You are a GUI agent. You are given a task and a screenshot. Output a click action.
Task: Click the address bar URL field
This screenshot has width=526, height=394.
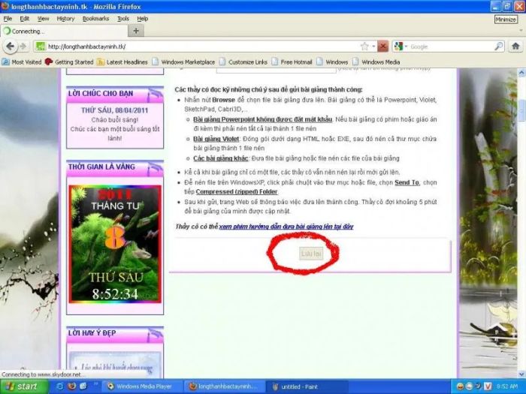(x=201, y=47)
